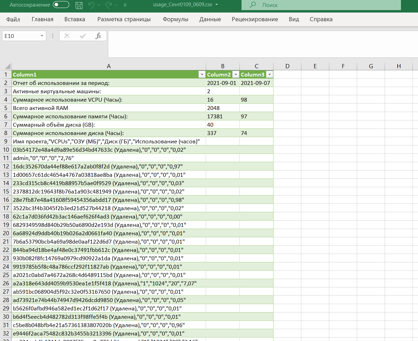Click the Enter checkmark in formula bar
This screenshot has width=418, height=341.
pyautogui.click(x=83, y=36)
